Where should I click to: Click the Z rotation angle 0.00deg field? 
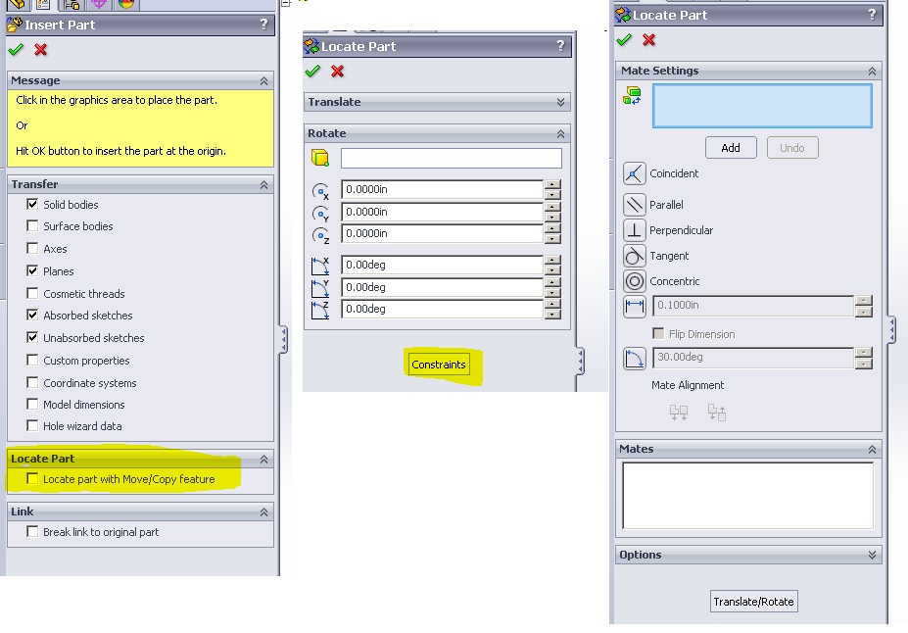[x=443, y=309]
